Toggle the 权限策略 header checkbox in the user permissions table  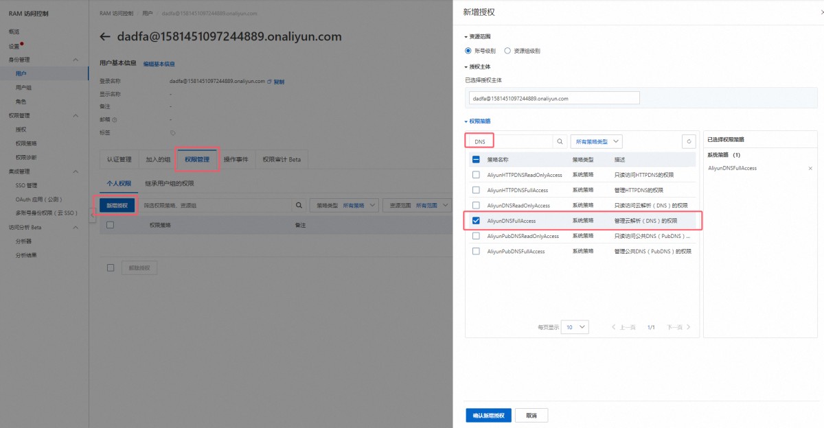pos(110,225)
